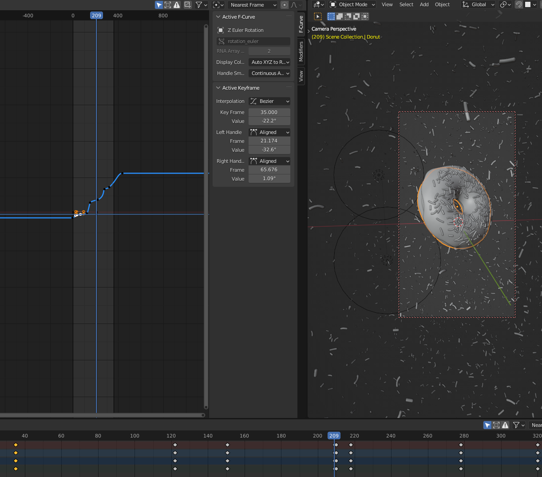Open the Left Handle type dropdown
Viewport: 542px width, 477px height.
point(269,132)
